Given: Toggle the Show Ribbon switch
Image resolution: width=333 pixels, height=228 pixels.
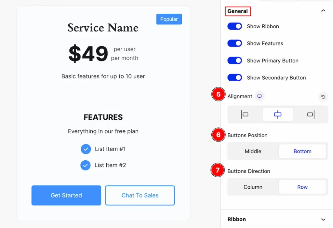Looking at the screenshot, I should click(235, 26).
